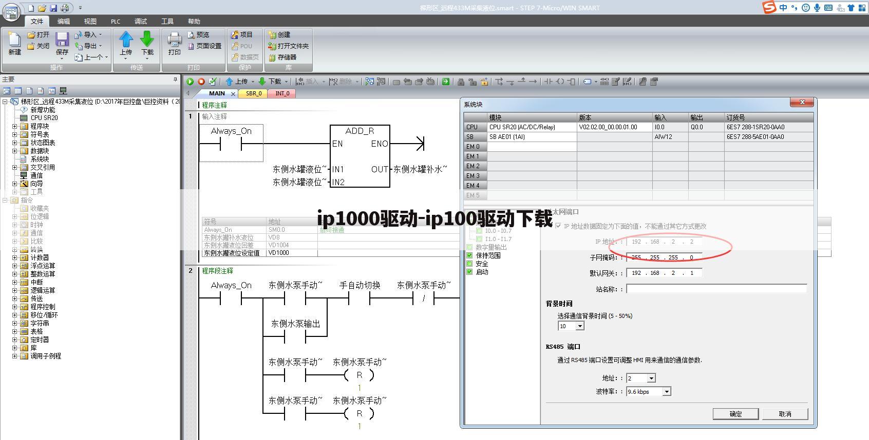The image size is (869, 440).
Task: Click insert box icon in editor toolbar
Action: point(571,82)
